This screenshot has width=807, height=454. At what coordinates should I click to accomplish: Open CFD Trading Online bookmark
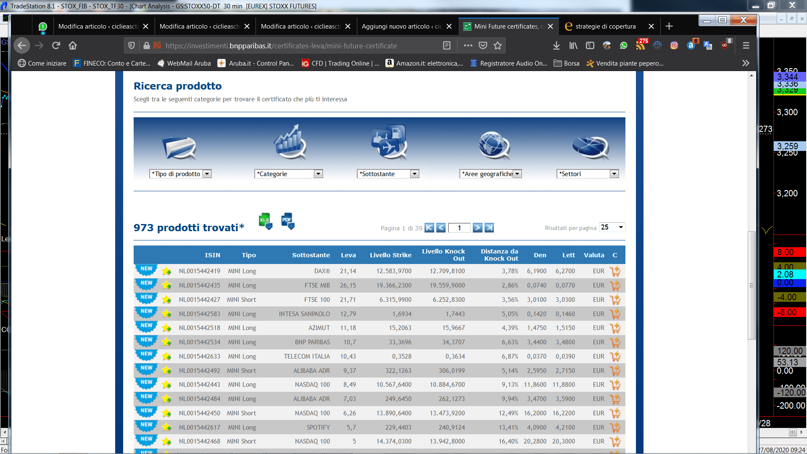click(340, 63)
